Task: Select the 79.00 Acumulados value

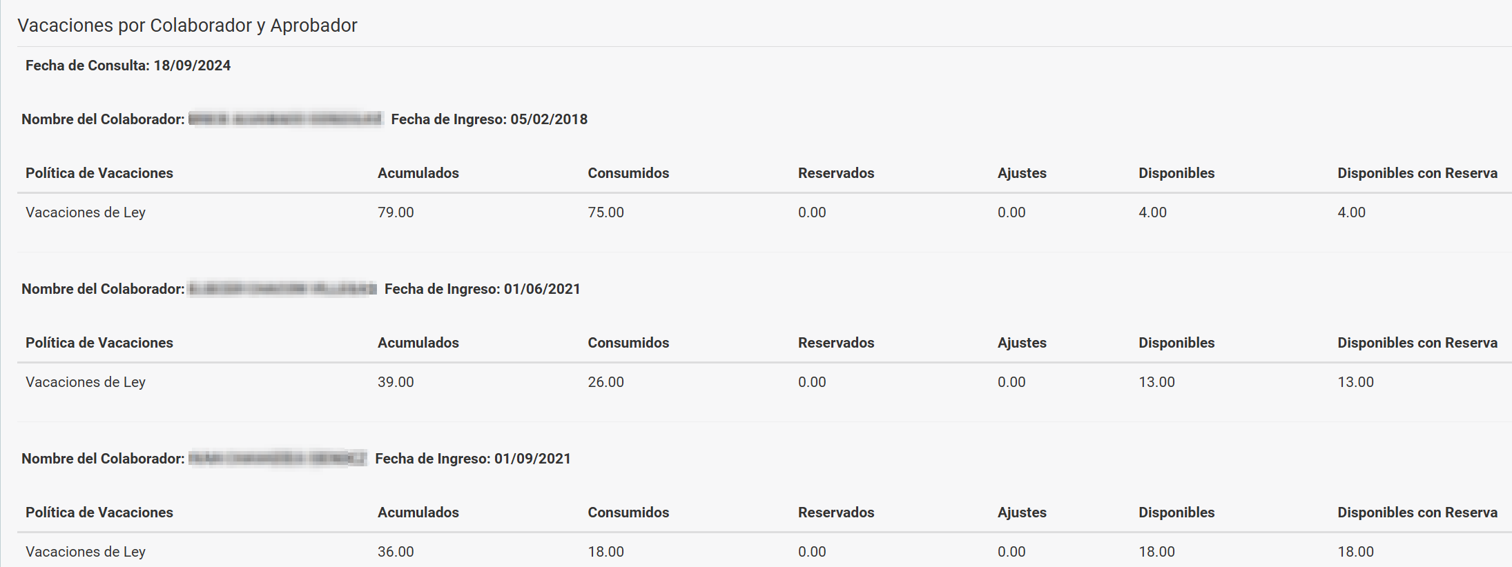Action: point(396,212)
